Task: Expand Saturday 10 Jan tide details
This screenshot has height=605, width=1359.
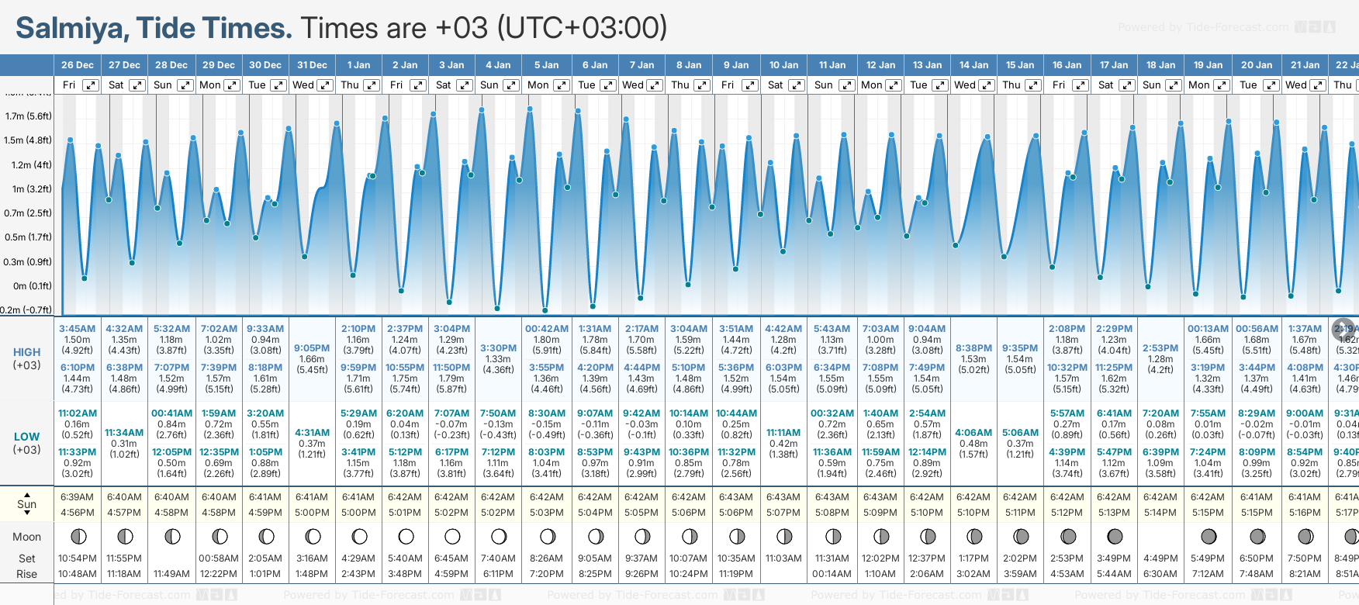Action: tap(797, 85)
